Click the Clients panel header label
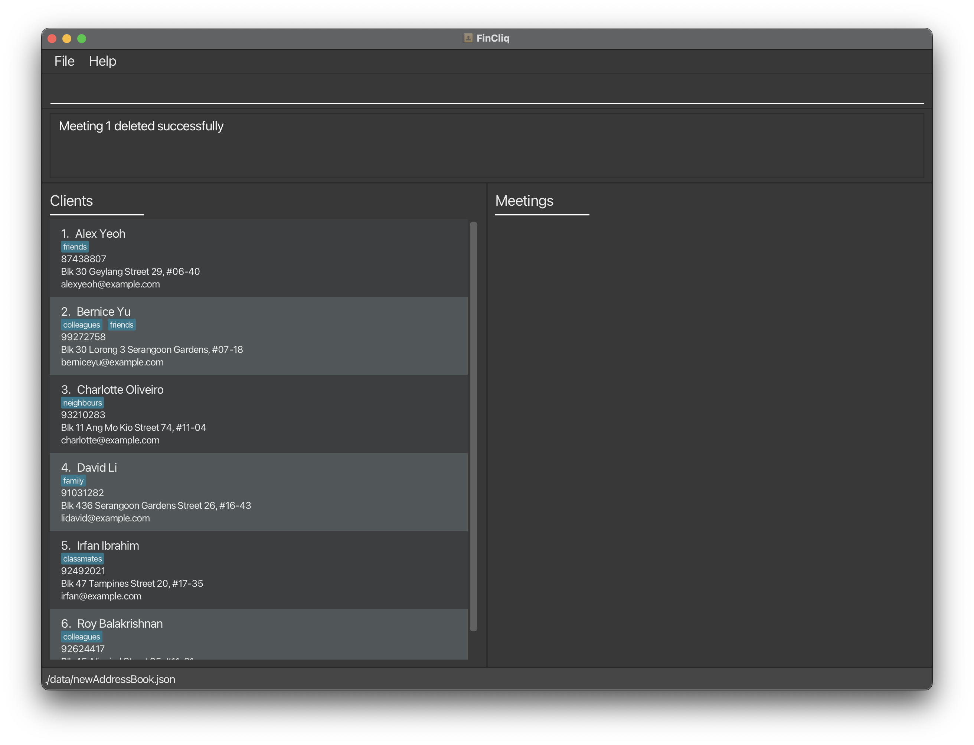974x745 pixels. point(71,200)
